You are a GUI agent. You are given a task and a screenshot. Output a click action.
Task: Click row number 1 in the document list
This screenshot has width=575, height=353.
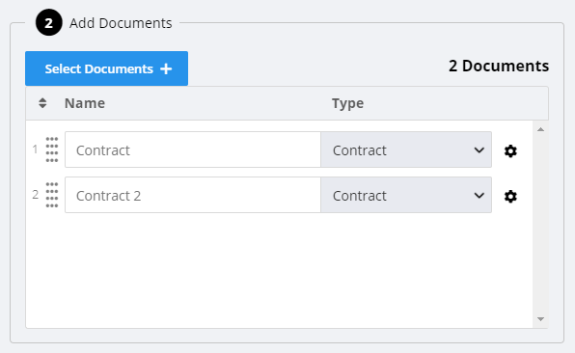coord(35,149)
